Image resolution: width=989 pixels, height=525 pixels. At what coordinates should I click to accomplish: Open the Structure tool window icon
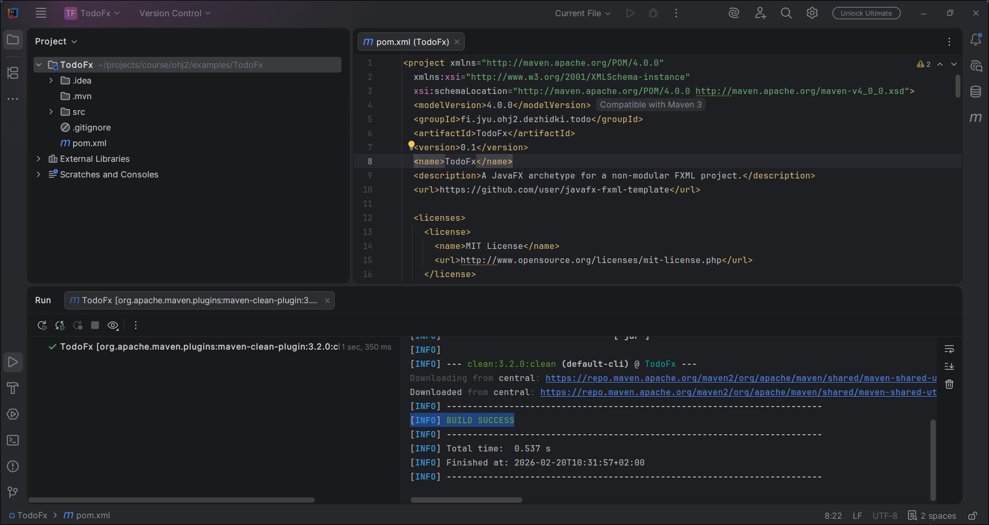pyautogui.click(x=13, y=73)
